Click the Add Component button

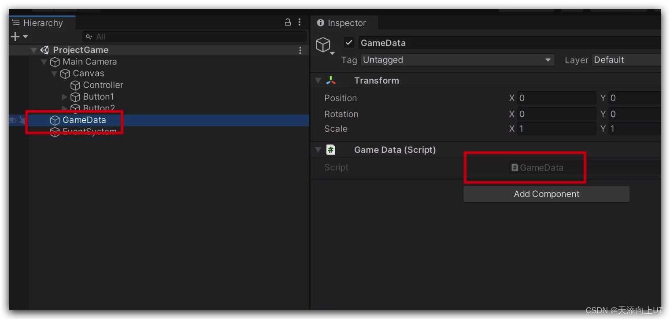coord(547,194)
